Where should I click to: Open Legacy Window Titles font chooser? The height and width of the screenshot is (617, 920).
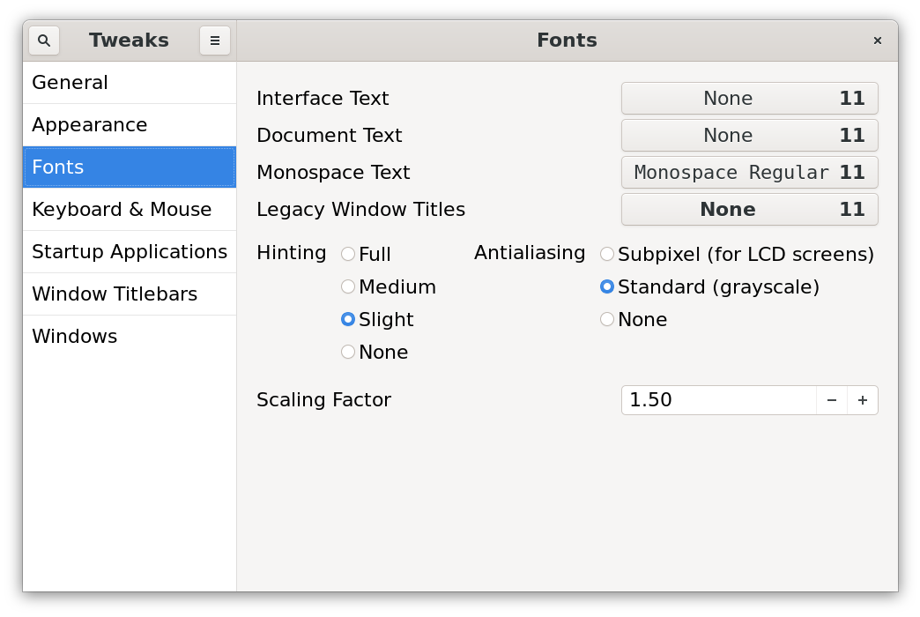[749, 210]
